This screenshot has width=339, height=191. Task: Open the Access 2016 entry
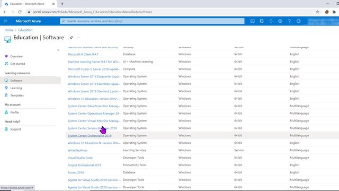tap(76, 172)
